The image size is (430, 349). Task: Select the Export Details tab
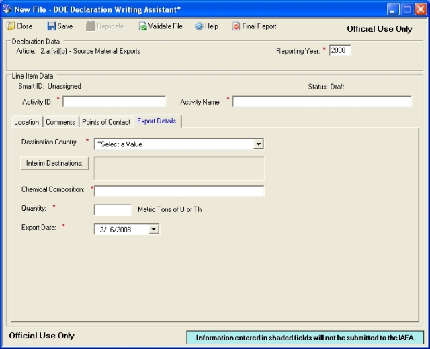(157, 121)
